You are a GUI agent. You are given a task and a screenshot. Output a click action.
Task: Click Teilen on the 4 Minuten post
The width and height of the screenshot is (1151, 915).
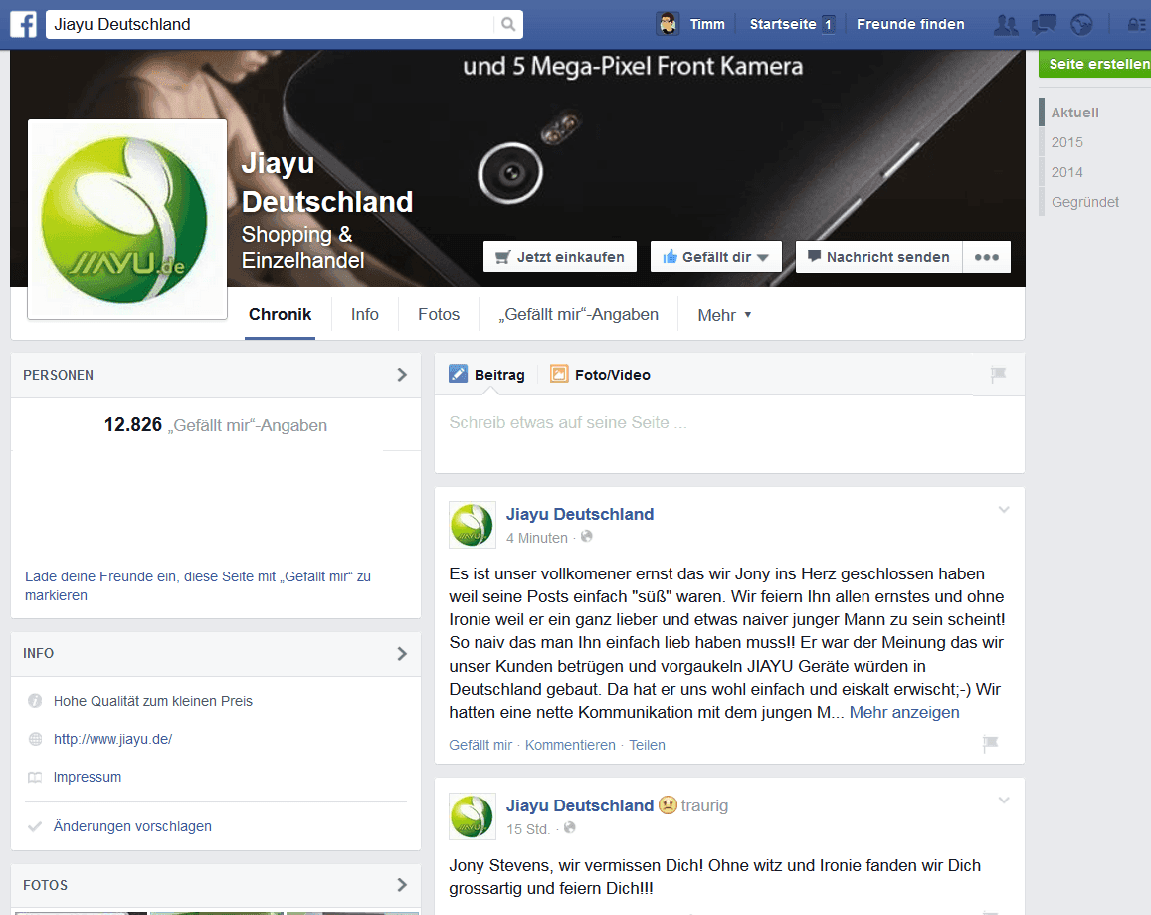647,745
